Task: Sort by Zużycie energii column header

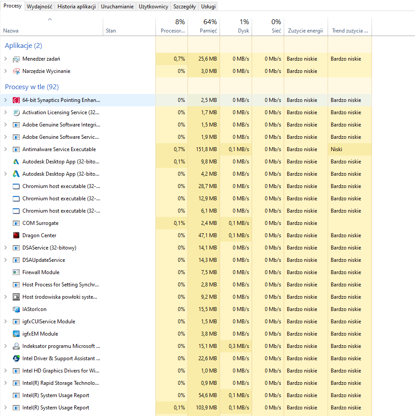Action: 306,26
